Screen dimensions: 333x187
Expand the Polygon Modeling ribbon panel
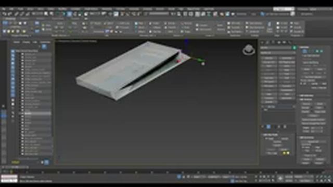click(21, 36)
